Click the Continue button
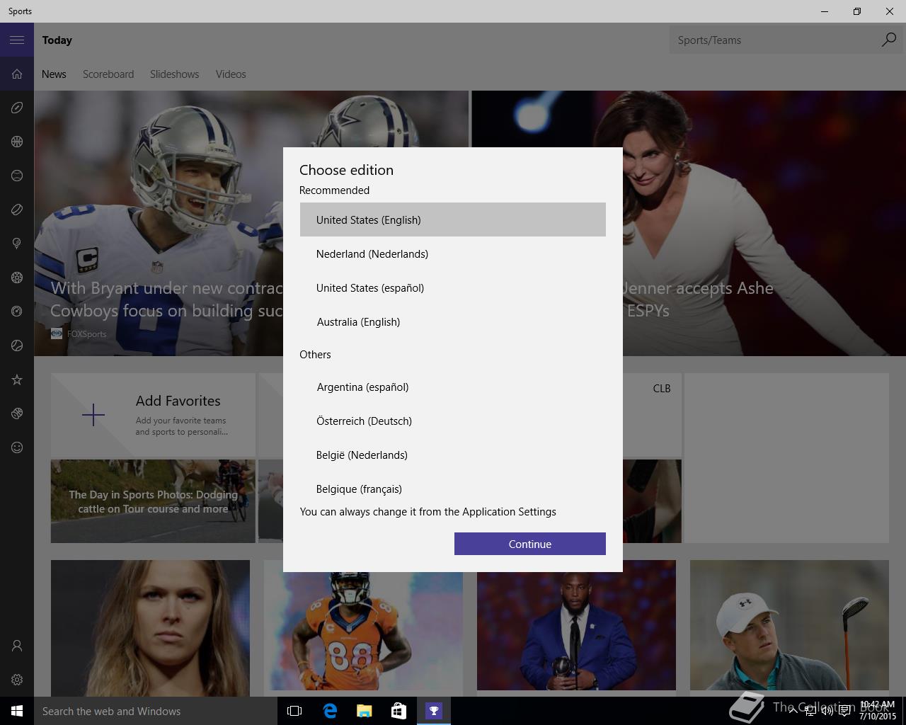 pyautogui.click(x=530, y=544)
